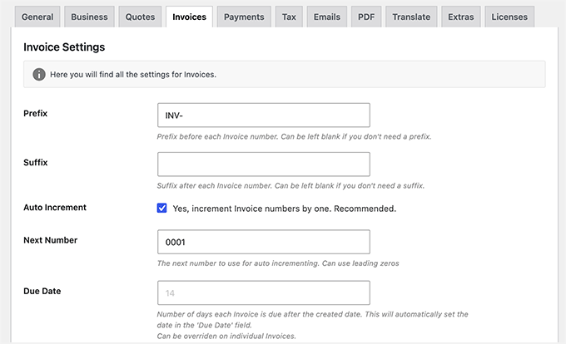Click into the empty Suffix field
Viewport: 566px width, 344px height.
(264, 165)
